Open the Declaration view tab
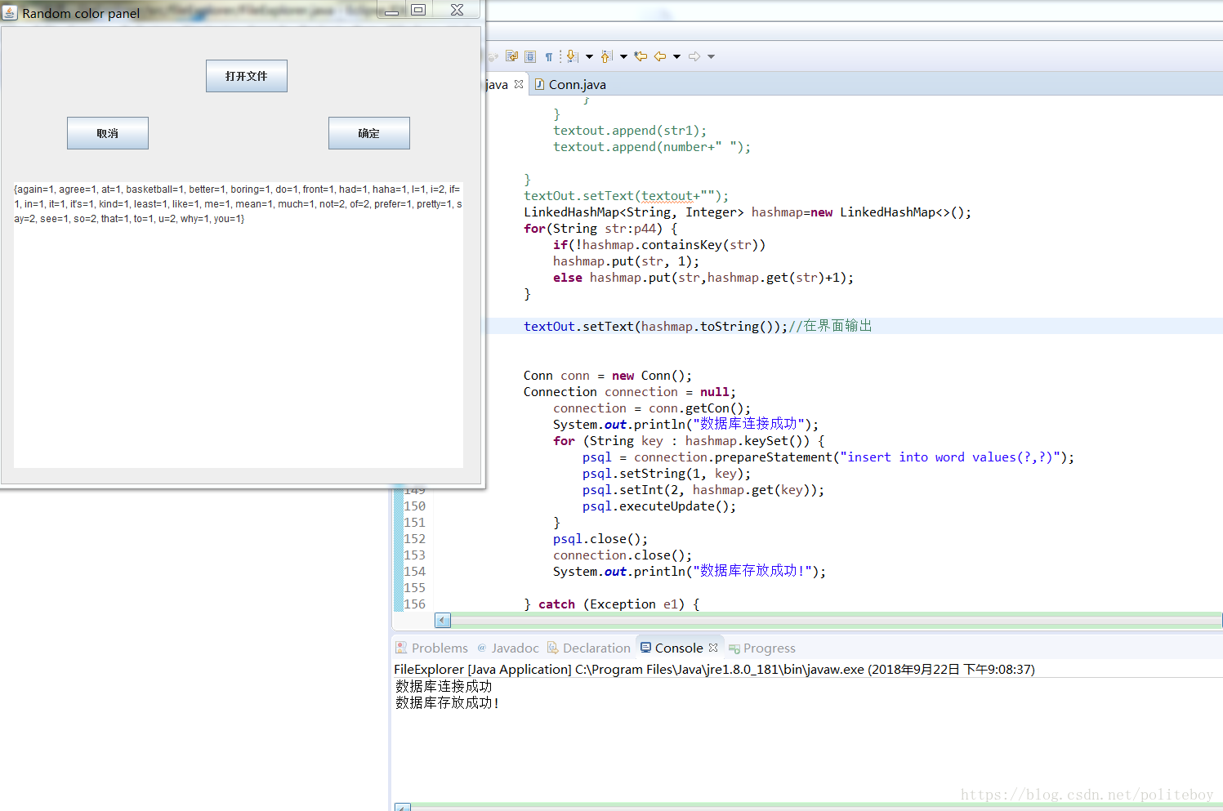The height and width of the screenshot is (811, 1223). coord(589,648)
